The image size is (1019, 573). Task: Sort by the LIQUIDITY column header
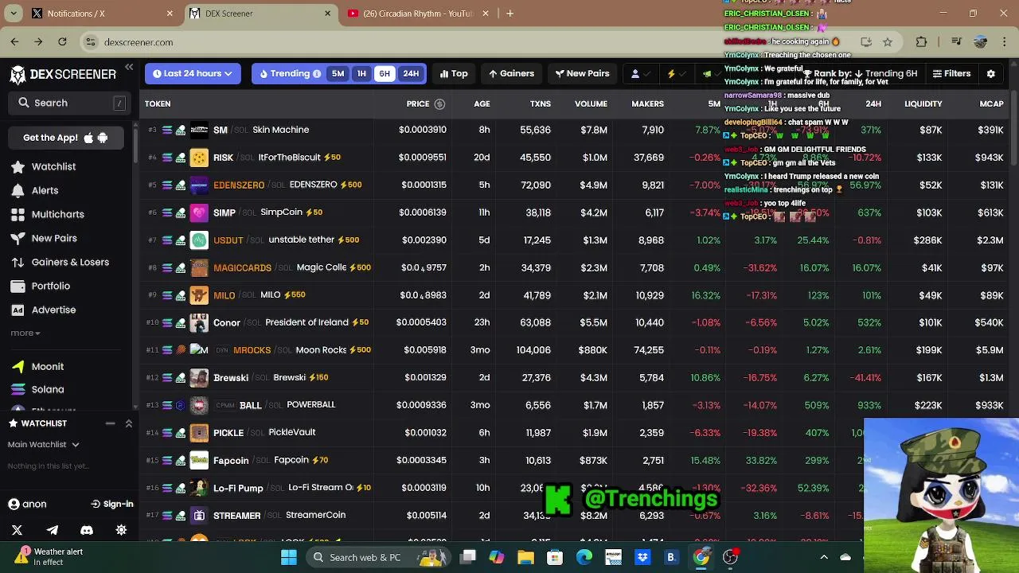pyautogui.click(x=923, y=103)
